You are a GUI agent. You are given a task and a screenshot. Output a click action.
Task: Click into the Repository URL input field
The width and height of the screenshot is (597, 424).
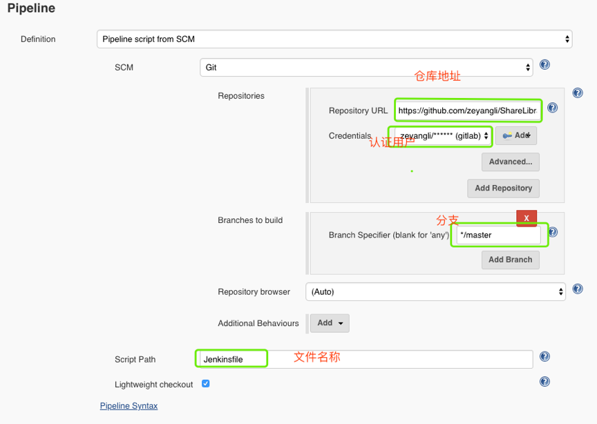468,110
